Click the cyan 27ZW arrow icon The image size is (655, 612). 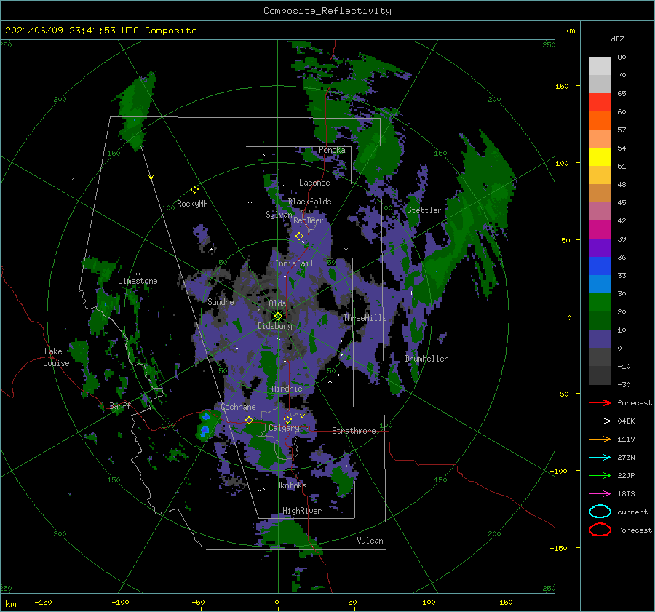click(600, 458)
